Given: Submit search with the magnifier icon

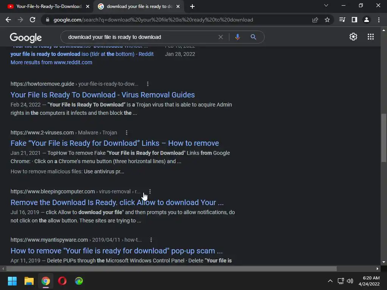Looking at the screenshot, I should [x=253, y=37].
